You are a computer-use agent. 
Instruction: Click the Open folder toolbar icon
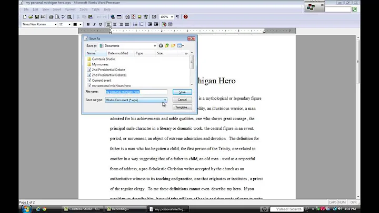(x=31, y=17)
